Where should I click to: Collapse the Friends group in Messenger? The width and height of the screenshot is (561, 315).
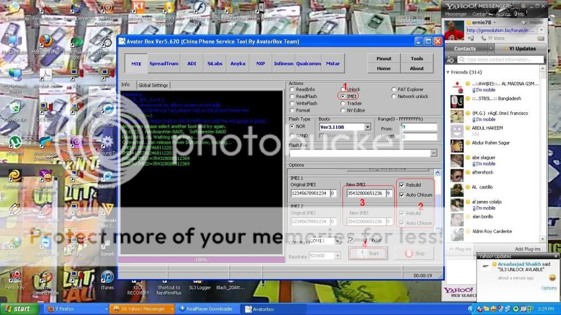coord(449,72)
